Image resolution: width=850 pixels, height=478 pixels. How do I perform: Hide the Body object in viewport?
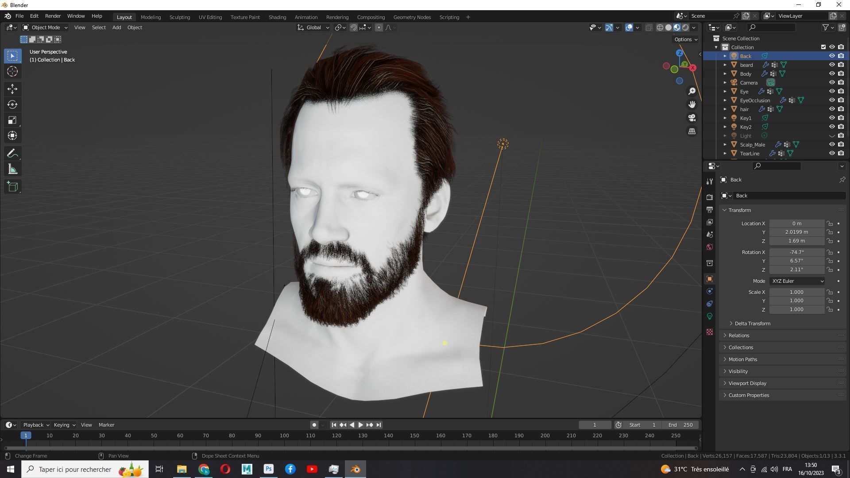tap(832, 73)
